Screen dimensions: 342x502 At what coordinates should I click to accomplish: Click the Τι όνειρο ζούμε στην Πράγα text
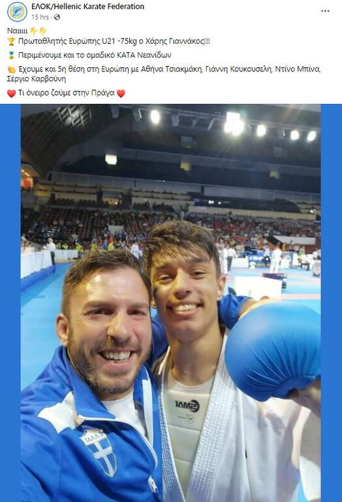click(x=67, y=93)
